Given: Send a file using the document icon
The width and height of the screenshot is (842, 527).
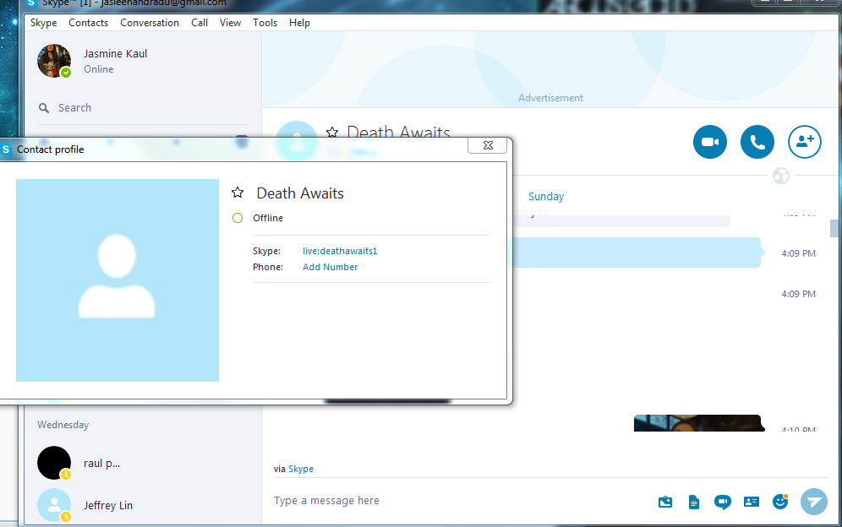Looking at the screenshot, I should (694, 502).
